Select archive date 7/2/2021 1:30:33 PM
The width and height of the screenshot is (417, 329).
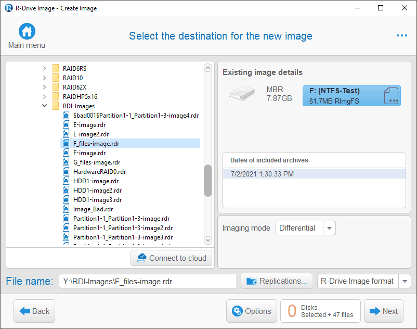314,174
